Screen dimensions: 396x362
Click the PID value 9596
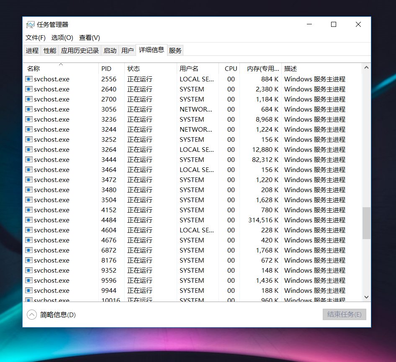109,280
